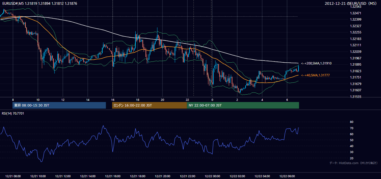Click price axis value 1.32111
The height and width of the screenshot is (179, 381).
[x=356, y=45]
